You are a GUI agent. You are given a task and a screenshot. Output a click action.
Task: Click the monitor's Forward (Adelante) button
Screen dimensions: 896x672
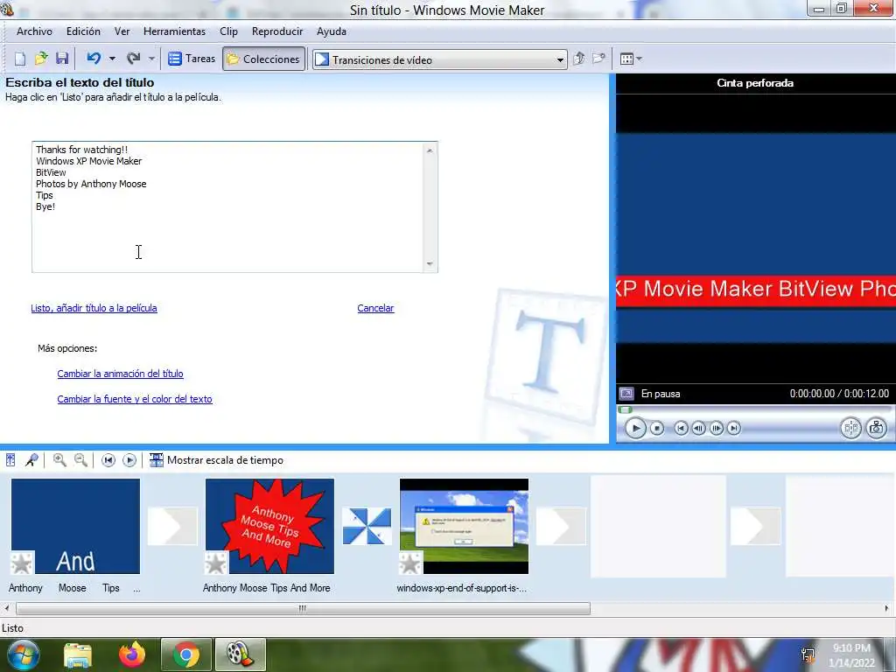coord(734,428)
